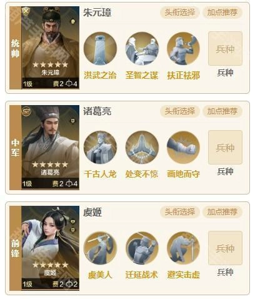Choose the 兵种 slot for 诸葛亮

tap(225, 148)
